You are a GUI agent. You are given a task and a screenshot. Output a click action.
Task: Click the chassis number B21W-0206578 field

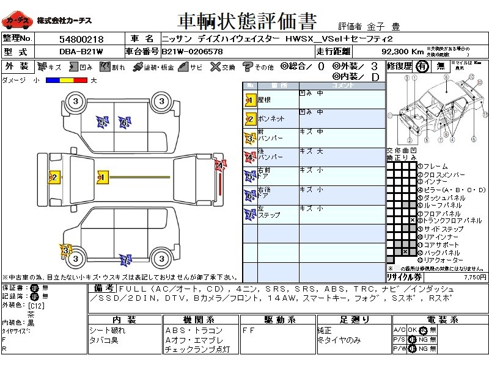tap(192, 52)
